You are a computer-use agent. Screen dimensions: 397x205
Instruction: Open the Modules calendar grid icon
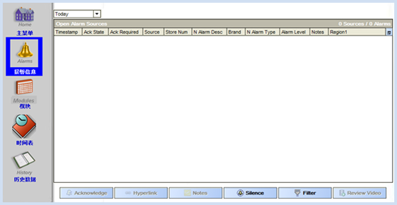(25, 87)
